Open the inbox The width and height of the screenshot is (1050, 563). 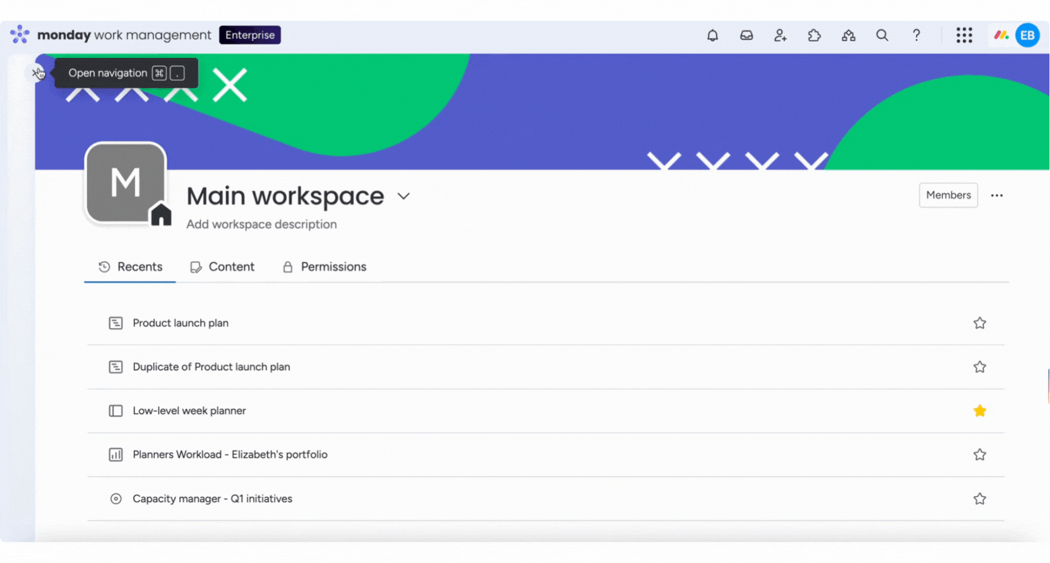[746, 35]
